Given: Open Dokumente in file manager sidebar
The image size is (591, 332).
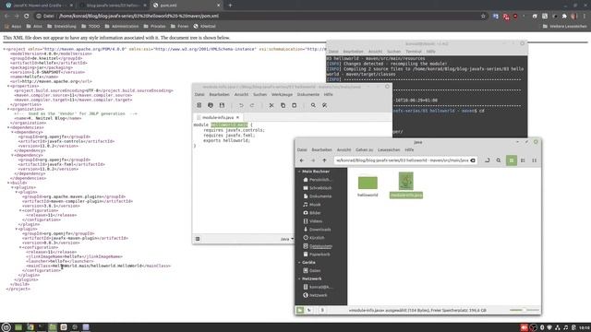Looking at the screenshot, I should (320, 196).
